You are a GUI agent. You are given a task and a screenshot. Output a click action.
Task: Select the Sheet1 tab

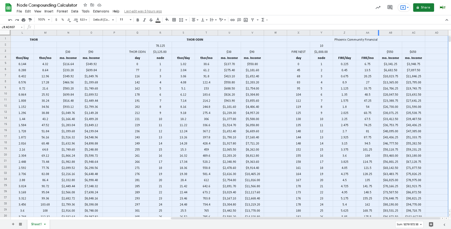click(38, 224)
